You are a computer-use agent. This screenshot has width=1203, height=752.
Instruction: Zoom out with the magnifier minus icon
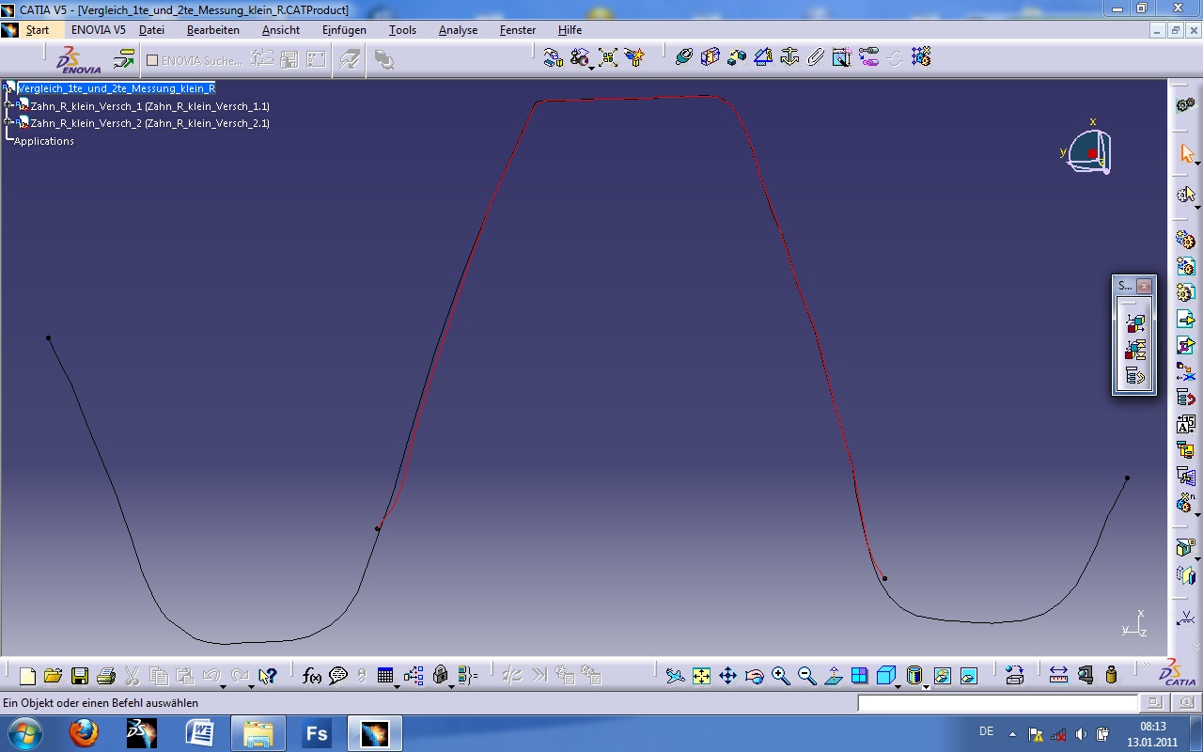click(806, 675)
